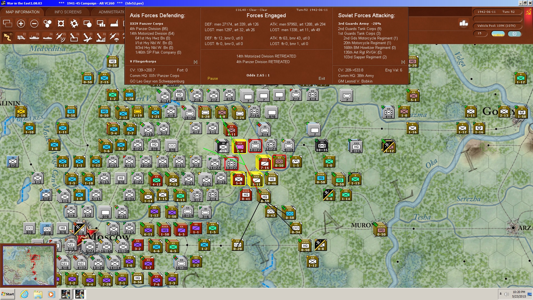Toggle the rectangle-with-bars toolbar icon
The height and width of the screenshot is (300, 533).
tap(101, 24)
